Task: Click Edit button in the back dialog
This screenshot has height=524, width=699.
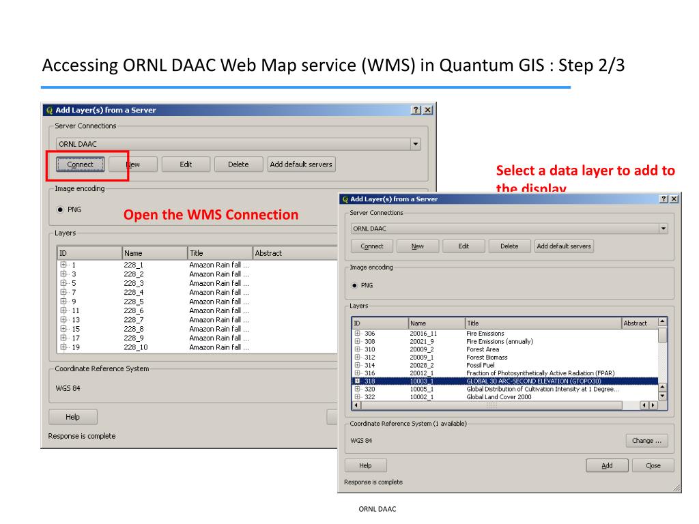Action: click(x=186, y=164)
